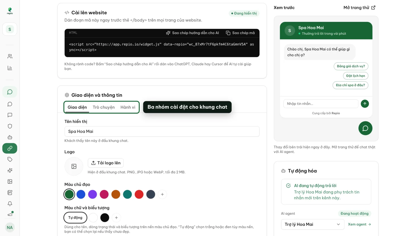Copy the AI instructions (Sao chép hướng dẫn cho AI)
419x236 pixels.
click(x=192, y=33)
